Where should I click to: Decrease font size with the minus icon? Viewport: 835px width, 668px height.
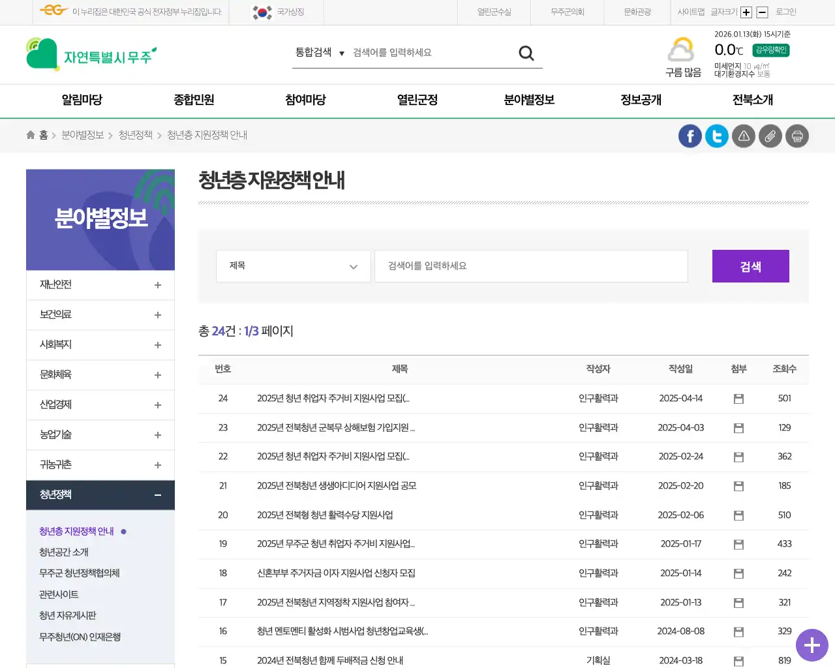761,12
